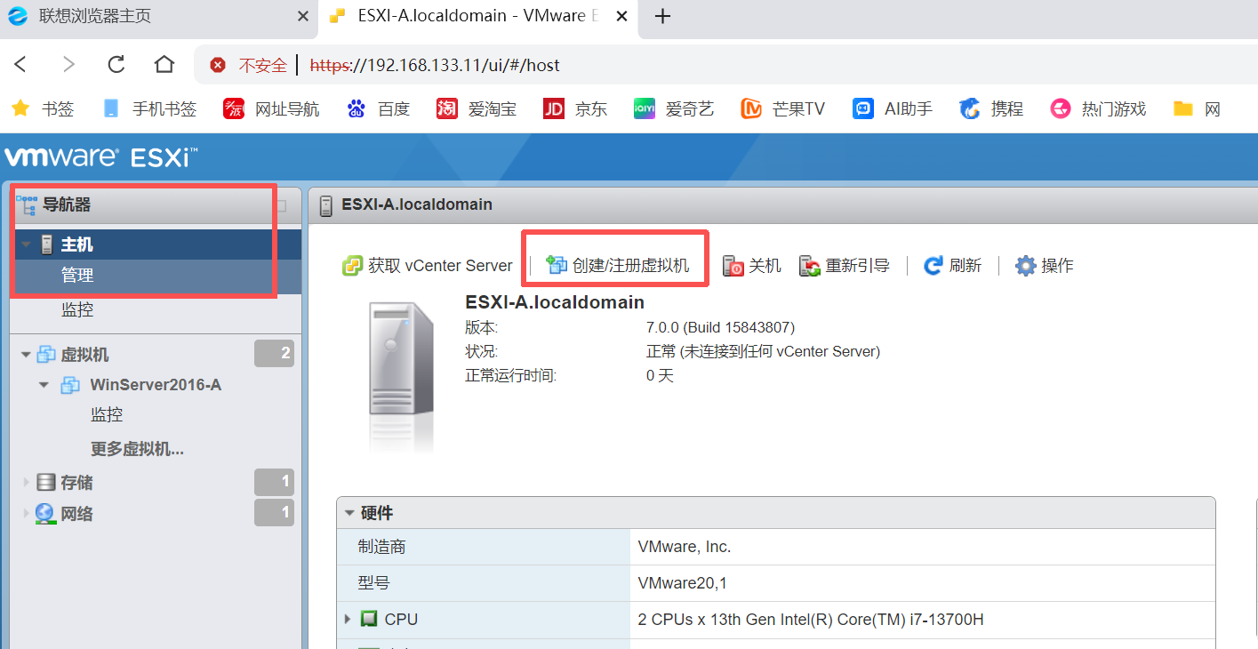Click the 存储 count badge
This screenshot has width=1258, height=649.
tap(274, 482)
